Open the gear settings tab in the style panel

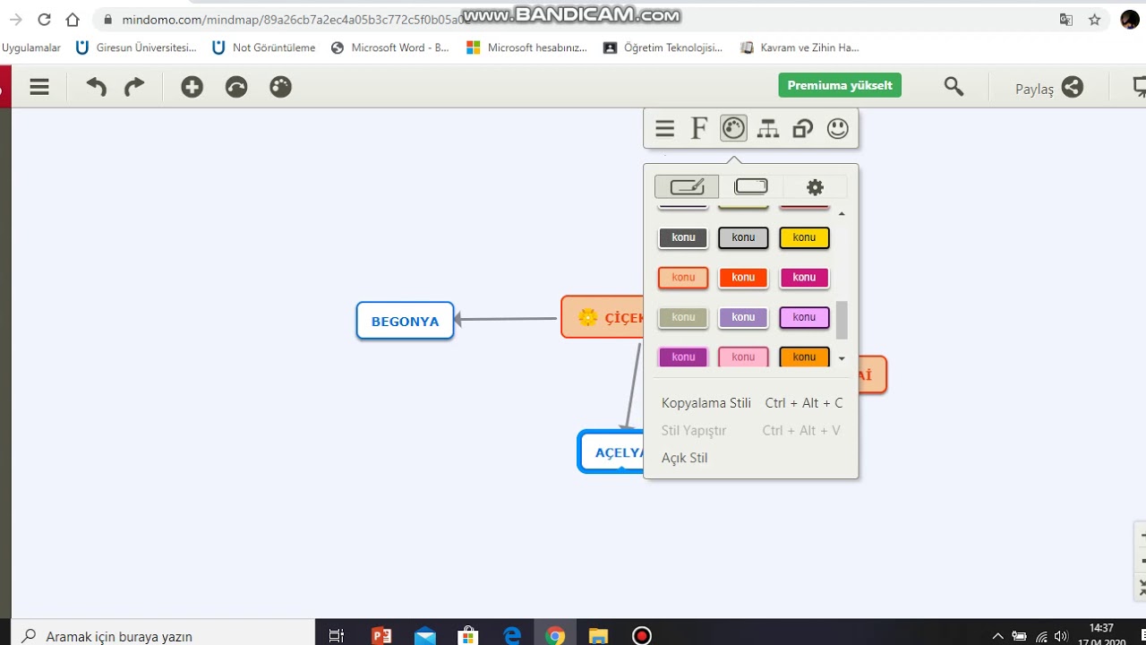point(815,187)
